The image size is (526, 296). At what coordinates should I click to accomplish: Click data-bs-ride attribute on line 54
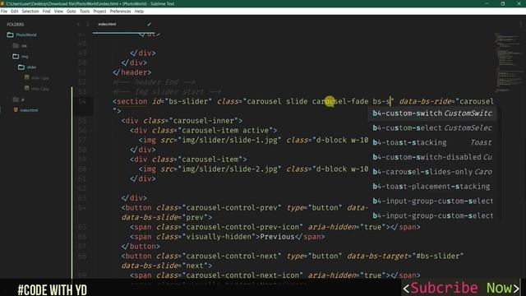click(425, 101)
